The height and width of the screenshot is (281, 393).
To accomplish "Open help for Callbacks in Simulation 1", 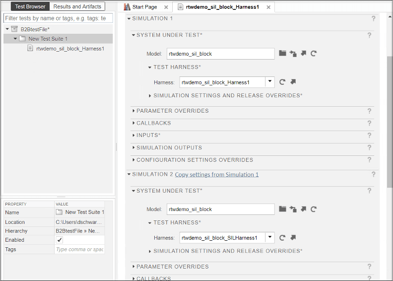I will tap(370, 123).
